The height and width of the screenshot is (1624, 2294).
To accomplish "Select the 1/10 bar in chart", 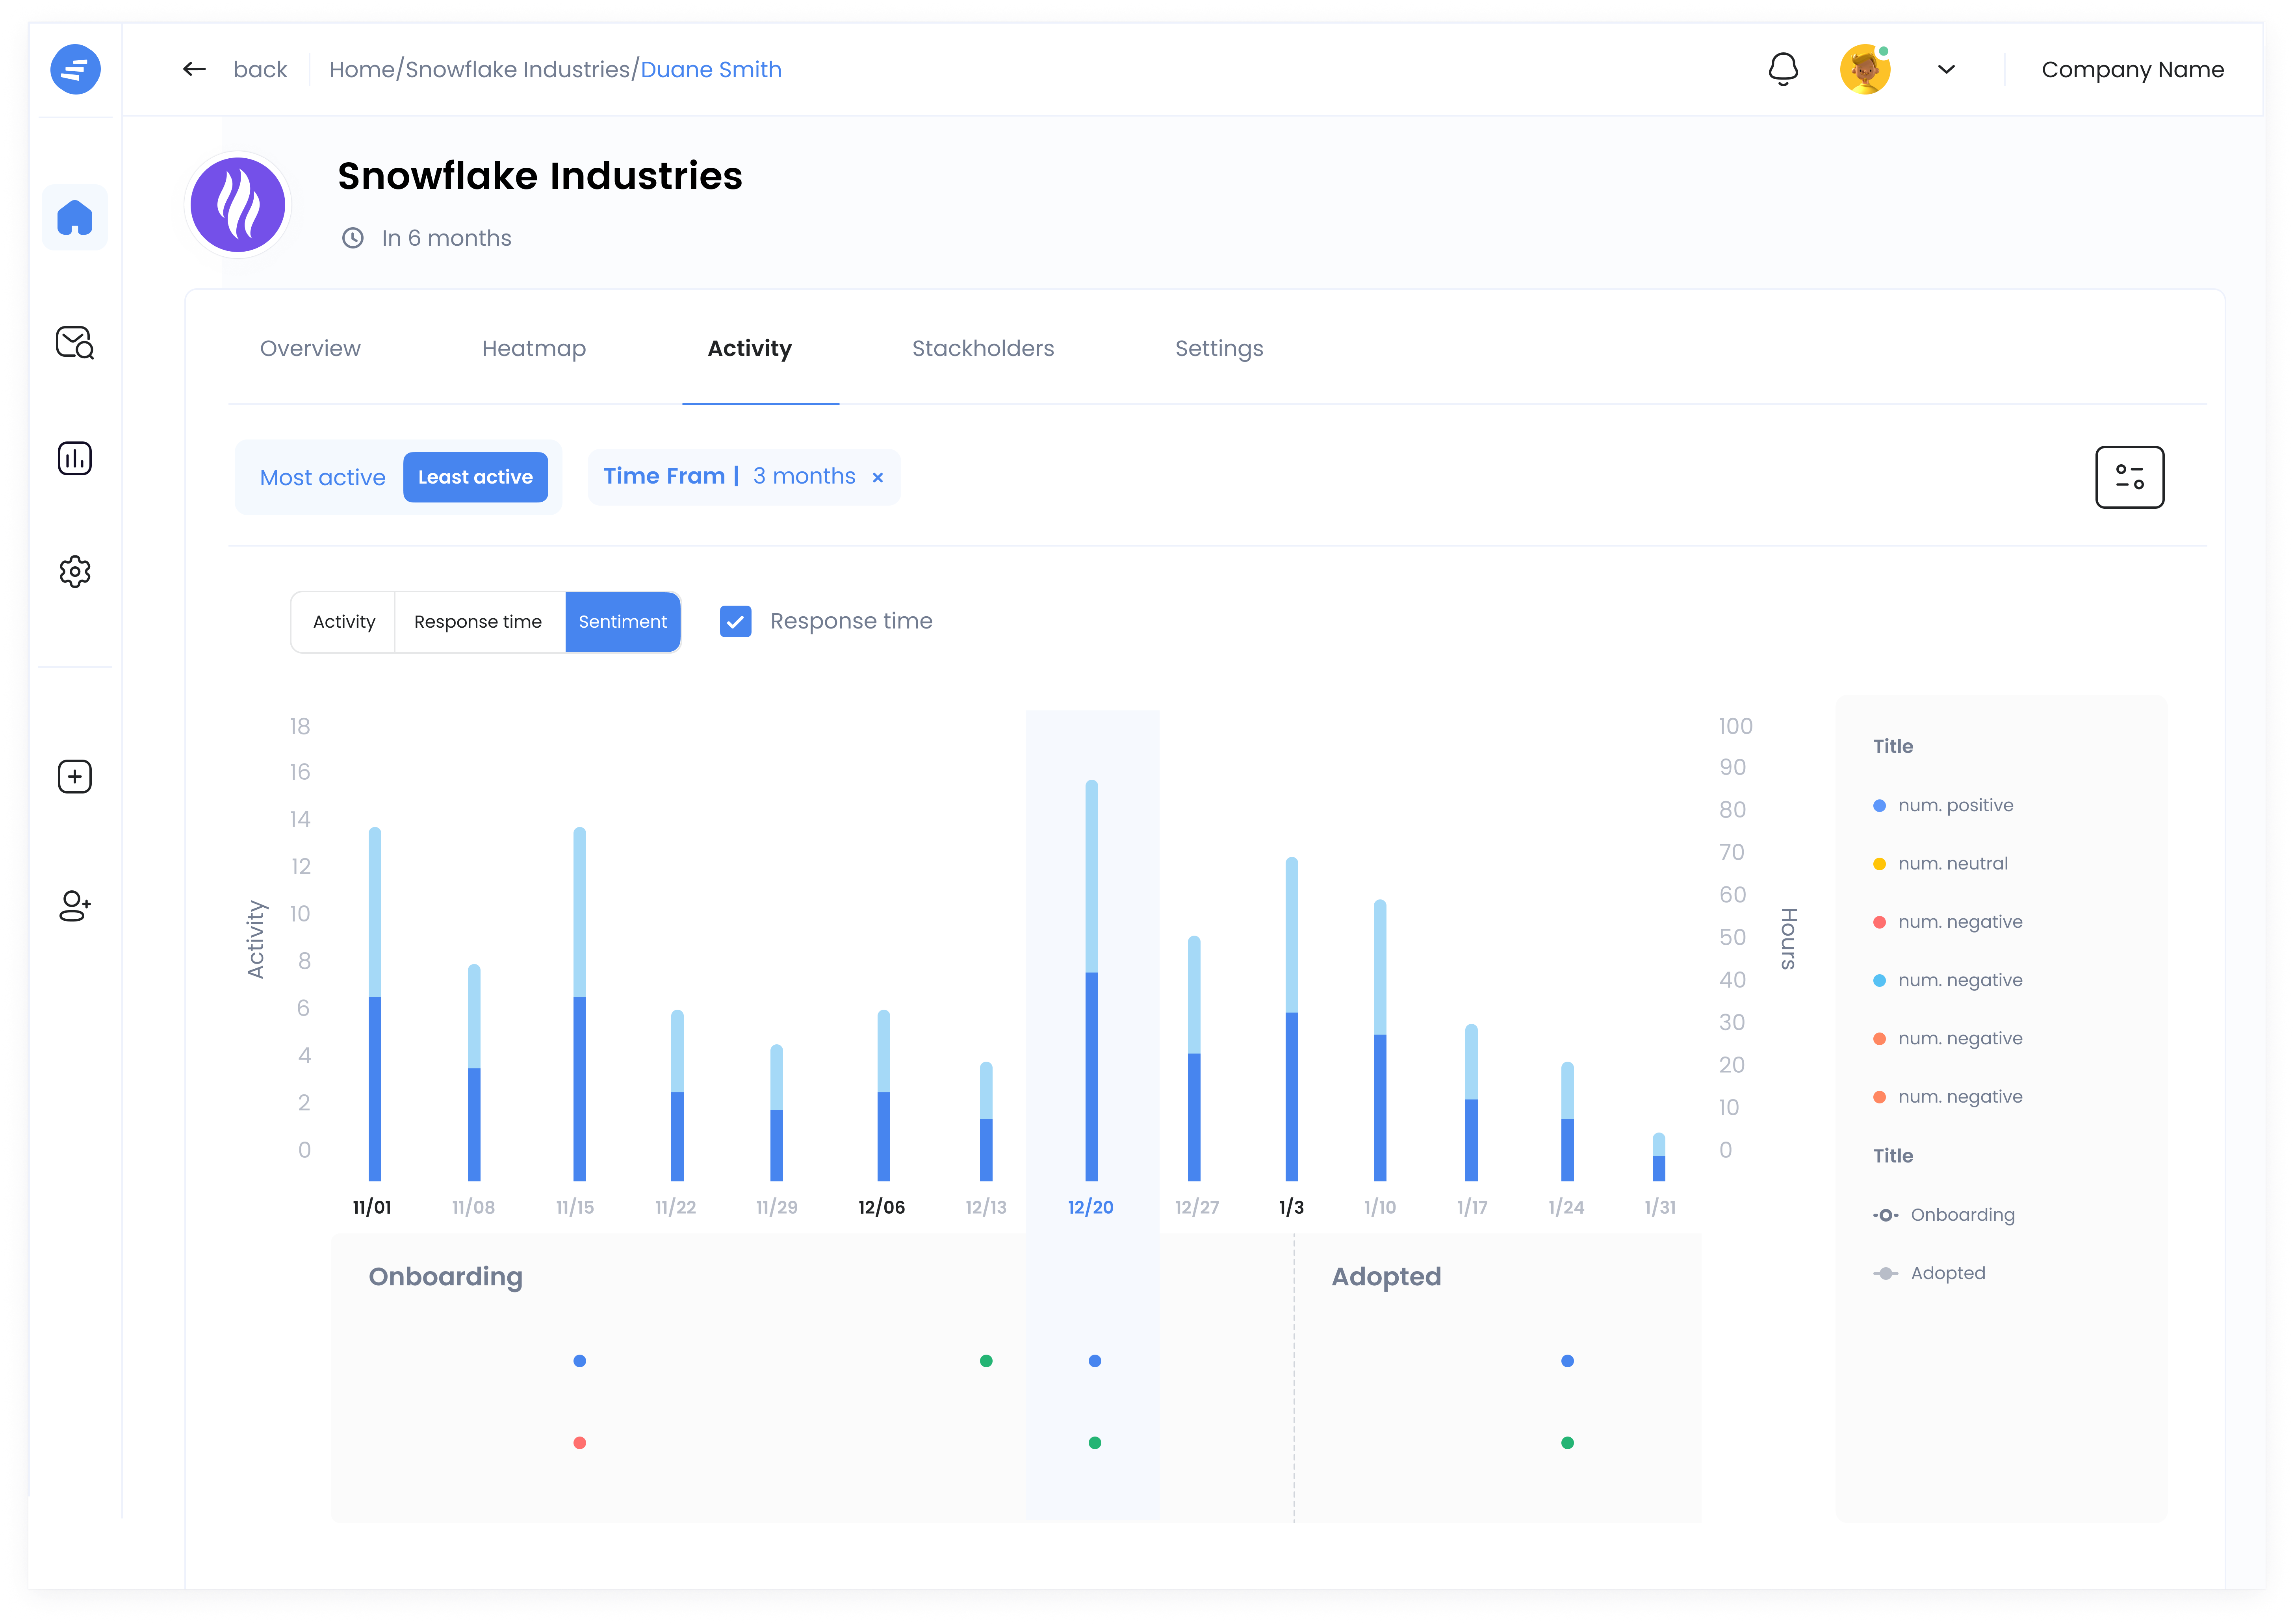I will pyautogui.click(x=1380, y=1040).
